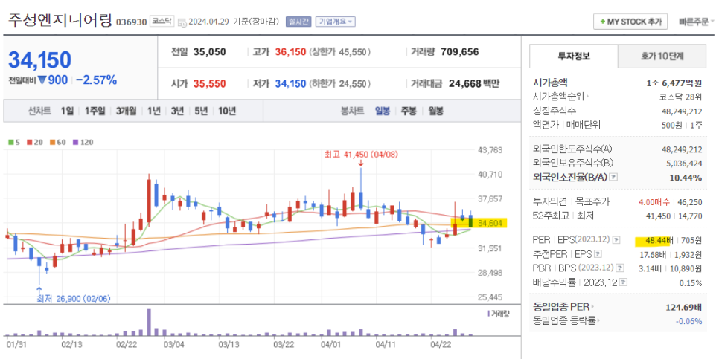
Task: Show the 1주일 line chart
Action: (95, 111)
